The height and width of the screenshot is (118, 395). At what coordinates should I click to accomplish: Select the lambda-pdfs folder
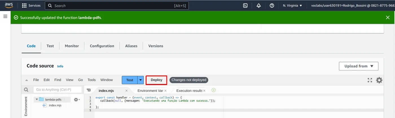[x=53, y=99]
